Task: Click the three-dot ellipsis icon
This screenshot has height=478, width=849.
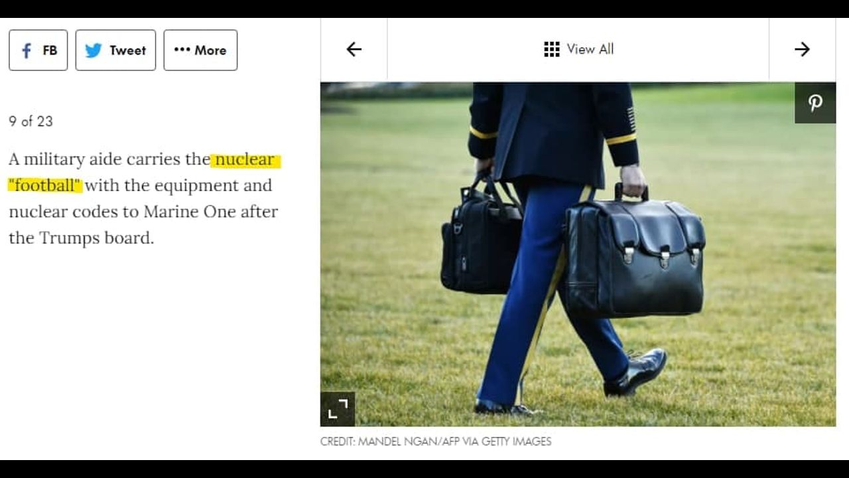Action: 182,50
